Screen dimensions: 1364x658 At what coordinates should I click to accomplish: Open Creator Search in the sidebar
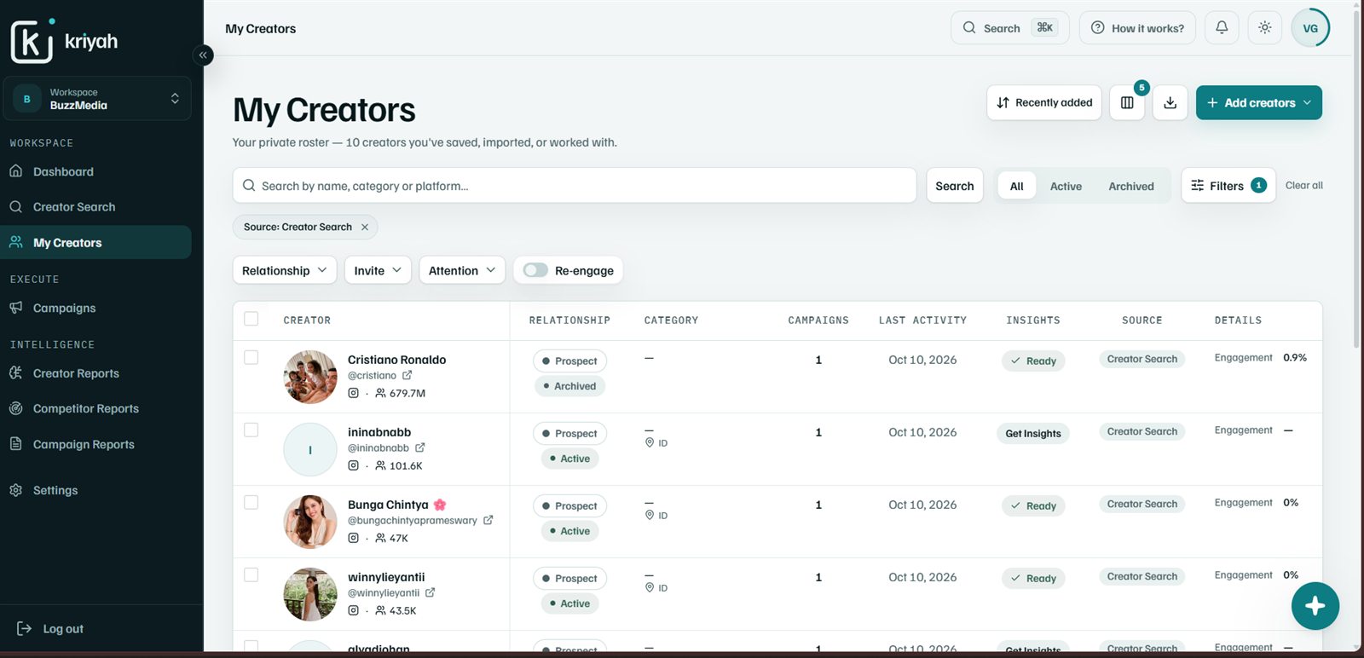point(95,207)
